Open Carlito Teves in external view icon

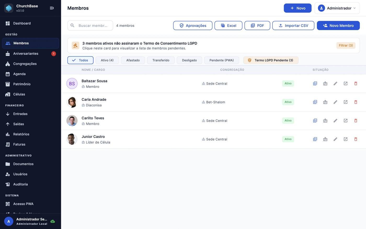tap(346, 121)
